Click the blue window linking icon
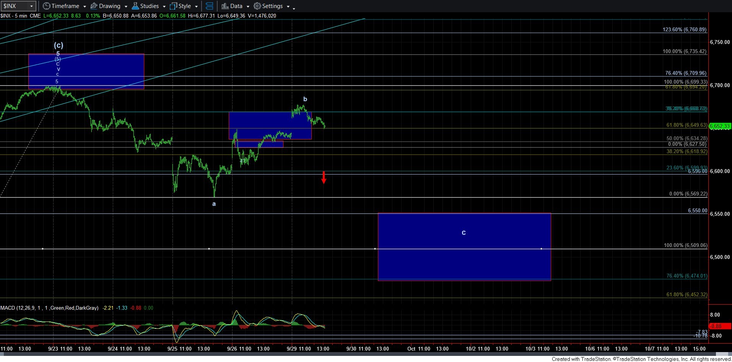 point(209,6)
